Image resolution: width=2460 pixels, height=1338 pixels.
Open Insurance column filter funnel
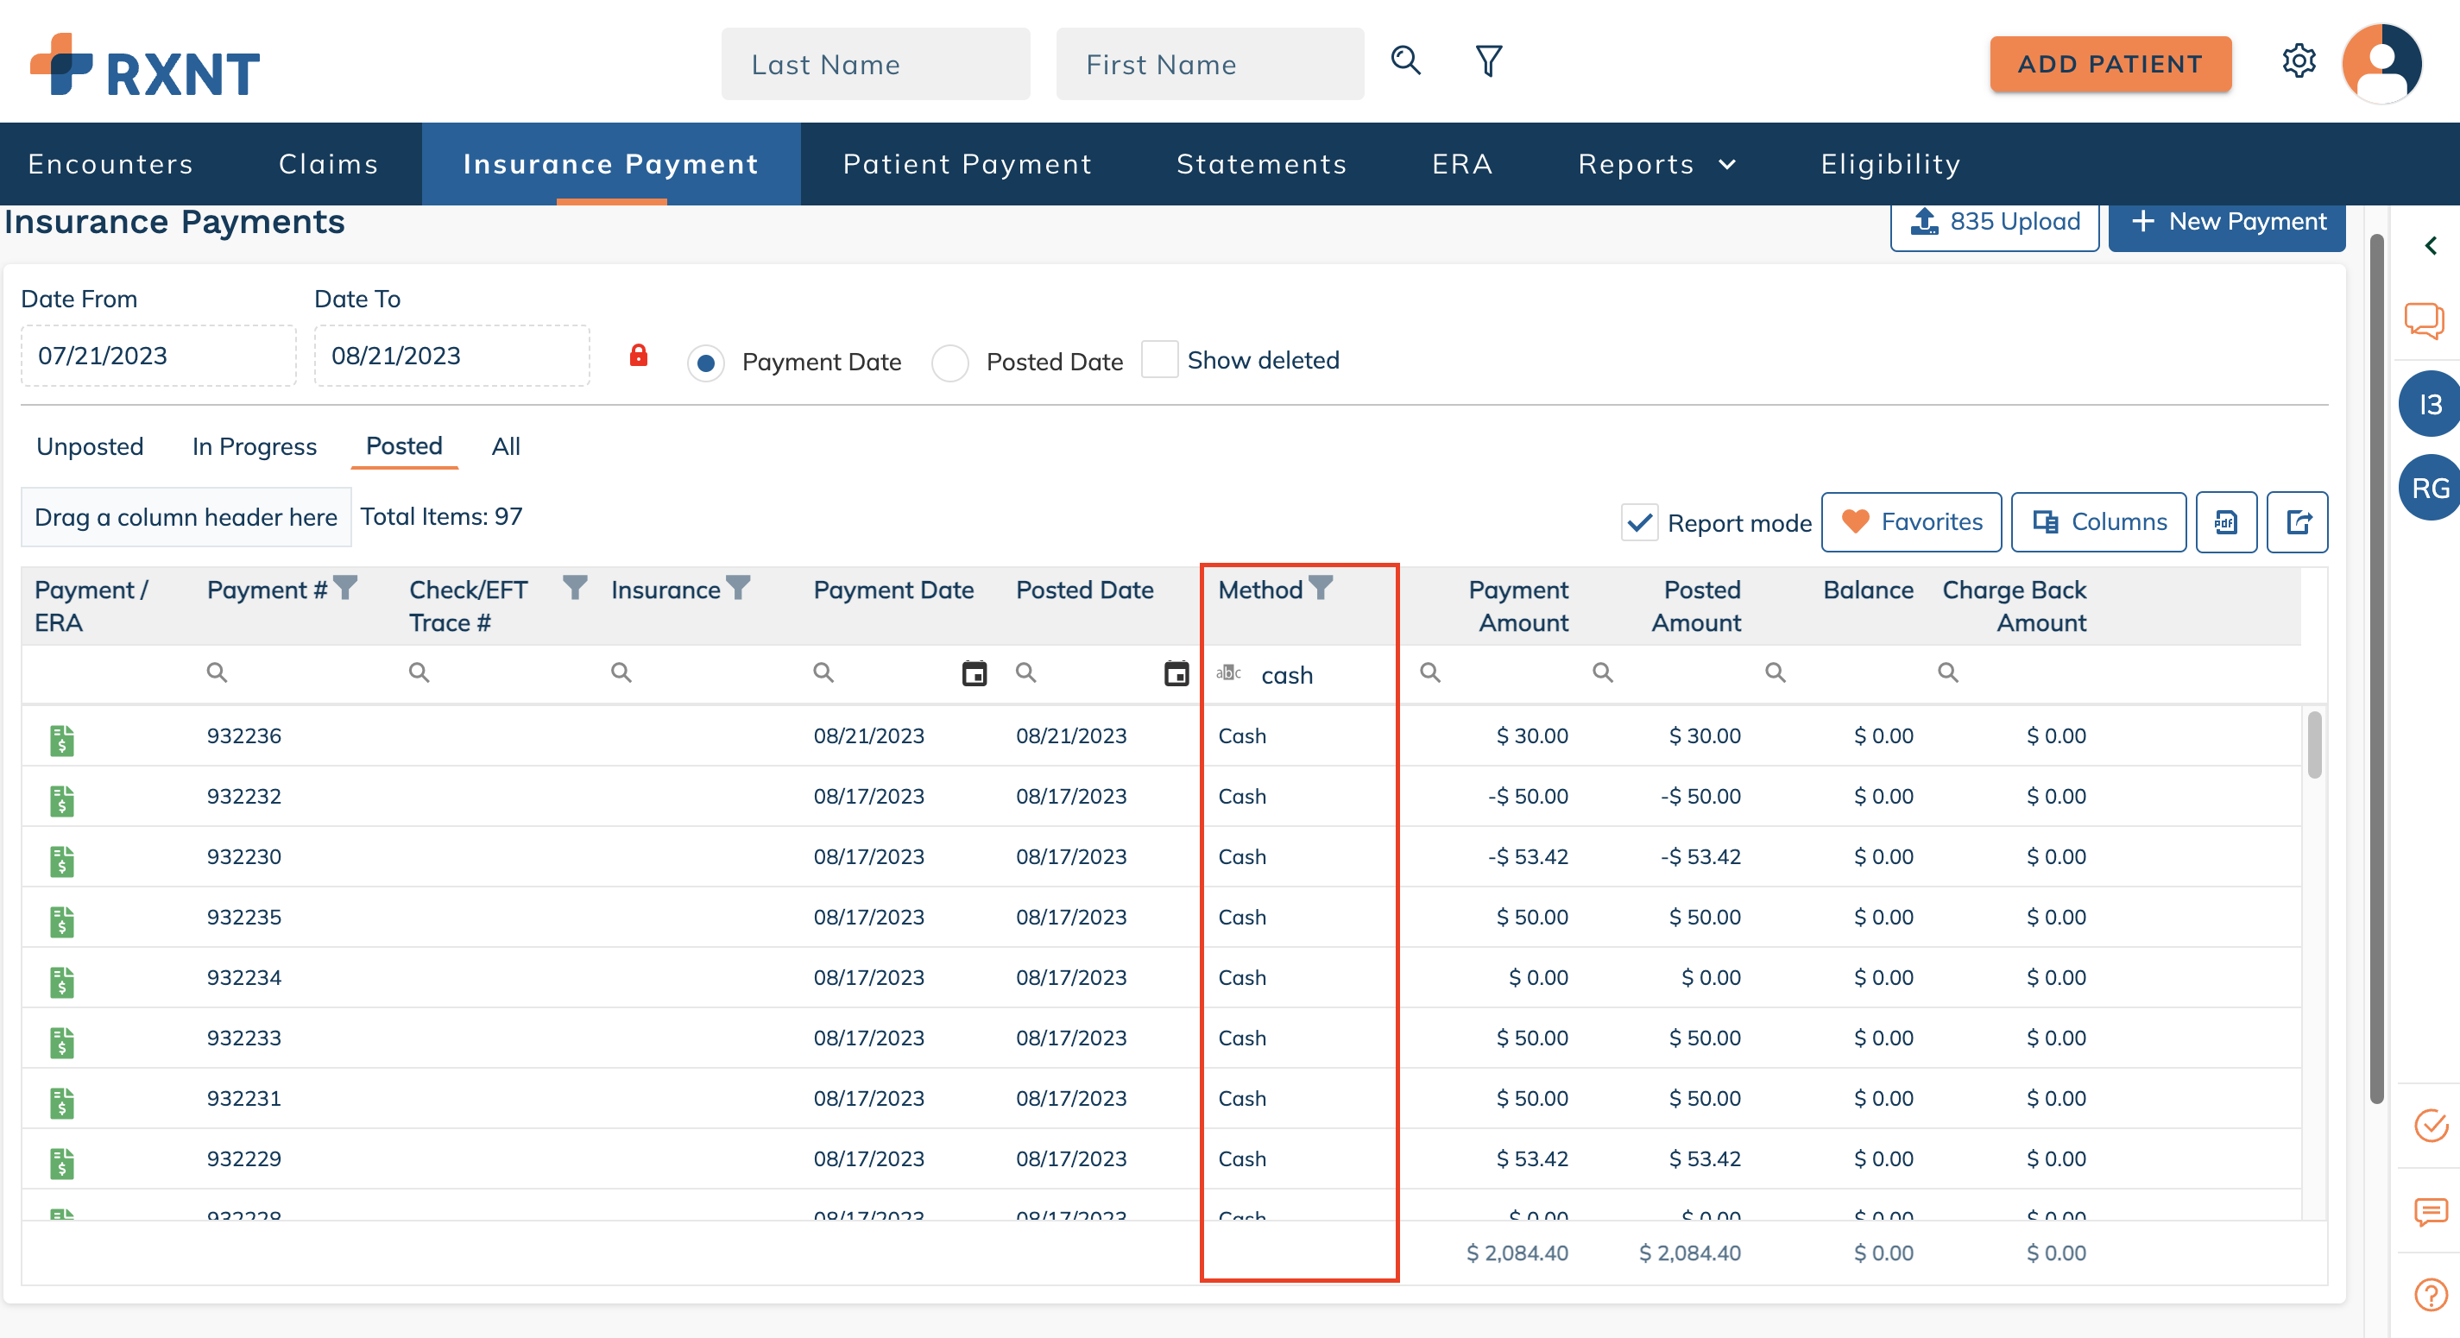tap(738, 587)
